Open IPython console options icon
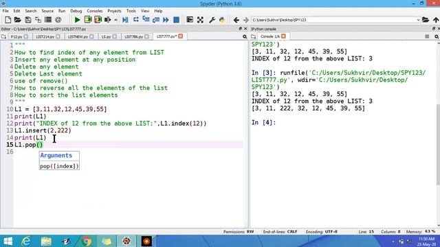440x247 pixels. pyautogui.click(x=437, y=36)
